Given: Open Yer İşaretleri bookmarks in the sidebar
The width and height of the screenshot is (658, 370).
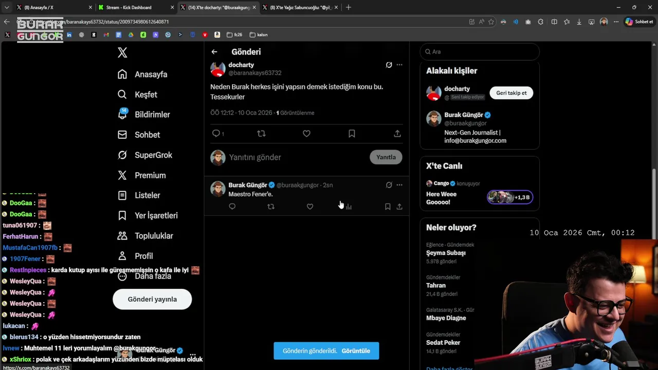Looking at the screenshot, I should [x=148, y=215].
